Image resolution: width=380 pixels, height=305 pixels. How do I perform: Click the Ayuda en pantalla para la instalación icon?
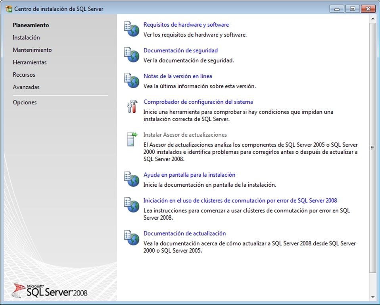coord(132,180)
